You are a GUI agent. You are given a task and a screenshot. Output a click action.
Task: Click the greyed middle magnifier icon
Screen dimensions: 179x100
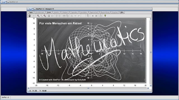(x=41, y=16)
